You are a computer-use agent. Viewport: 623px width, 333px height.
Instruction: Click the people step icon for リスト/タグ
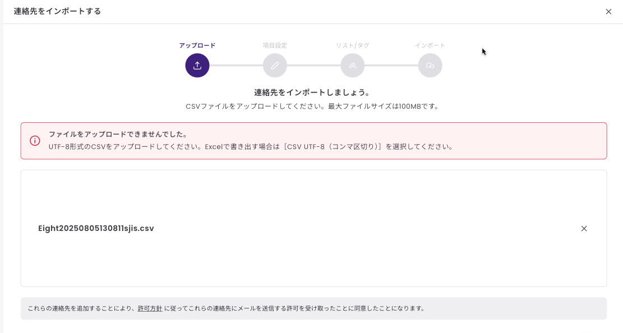pyautogui.click(x=352, y=66)
